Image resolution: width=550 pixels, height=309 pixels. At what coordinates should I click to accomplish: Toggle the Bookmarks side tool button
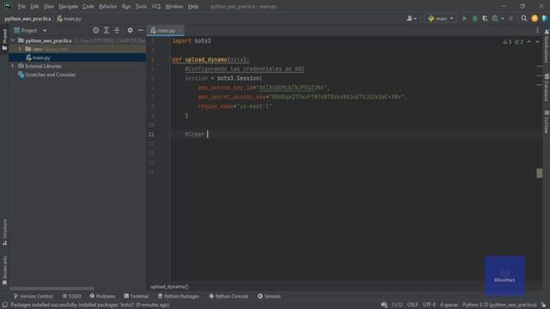click(4, 270)
